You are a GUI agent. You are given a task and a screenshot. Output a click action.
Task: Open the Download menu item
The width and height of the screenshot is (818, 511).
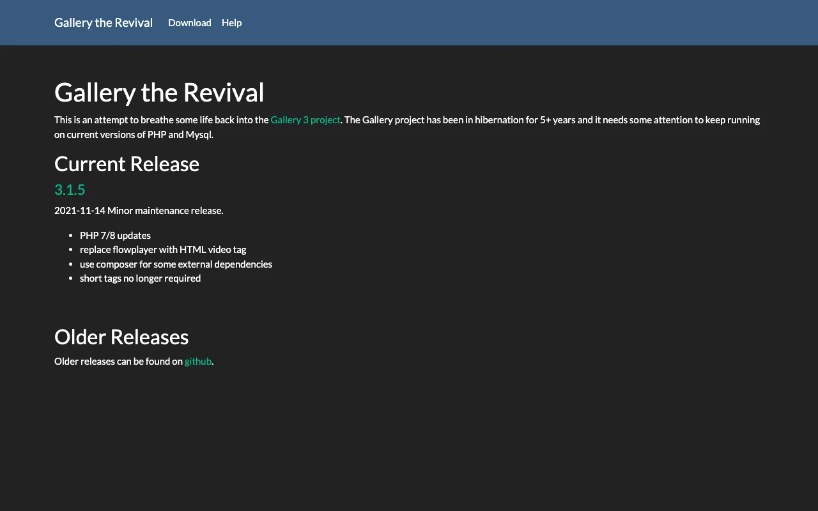point(190,23)
